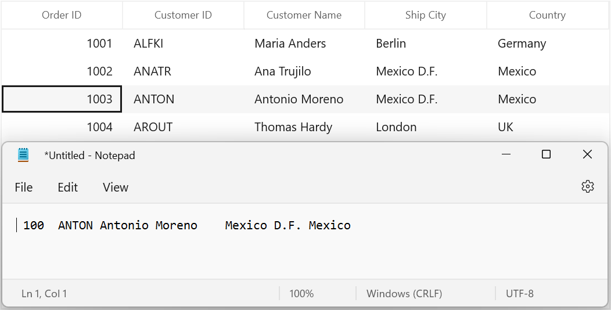611x310 pixels.
Task: Click ANTON word in Notepad text
Action: click(x=76, y=225)
